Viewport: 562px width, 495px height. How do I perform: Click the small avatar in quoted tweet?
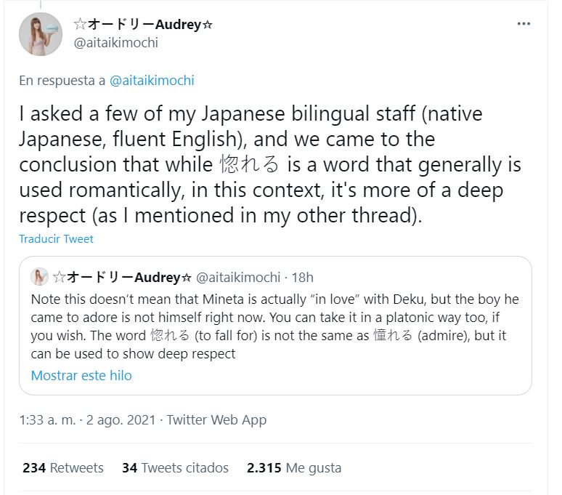[40, 277]
